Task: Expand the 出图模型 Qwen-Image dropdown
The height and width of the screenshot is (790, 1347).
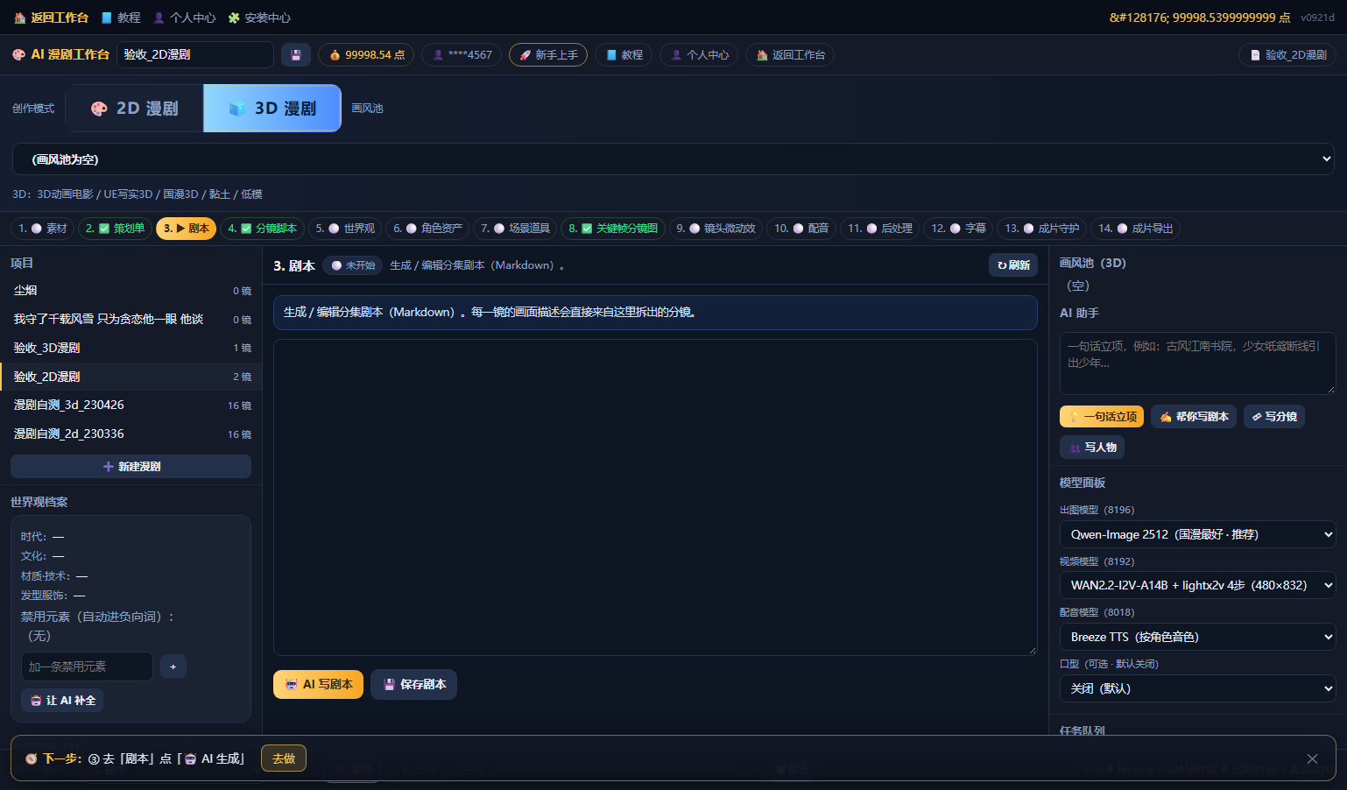Action: point(1197,534)
